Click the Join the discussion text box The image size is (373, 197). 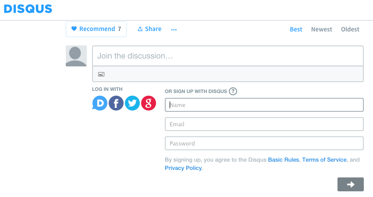point(228,56)
